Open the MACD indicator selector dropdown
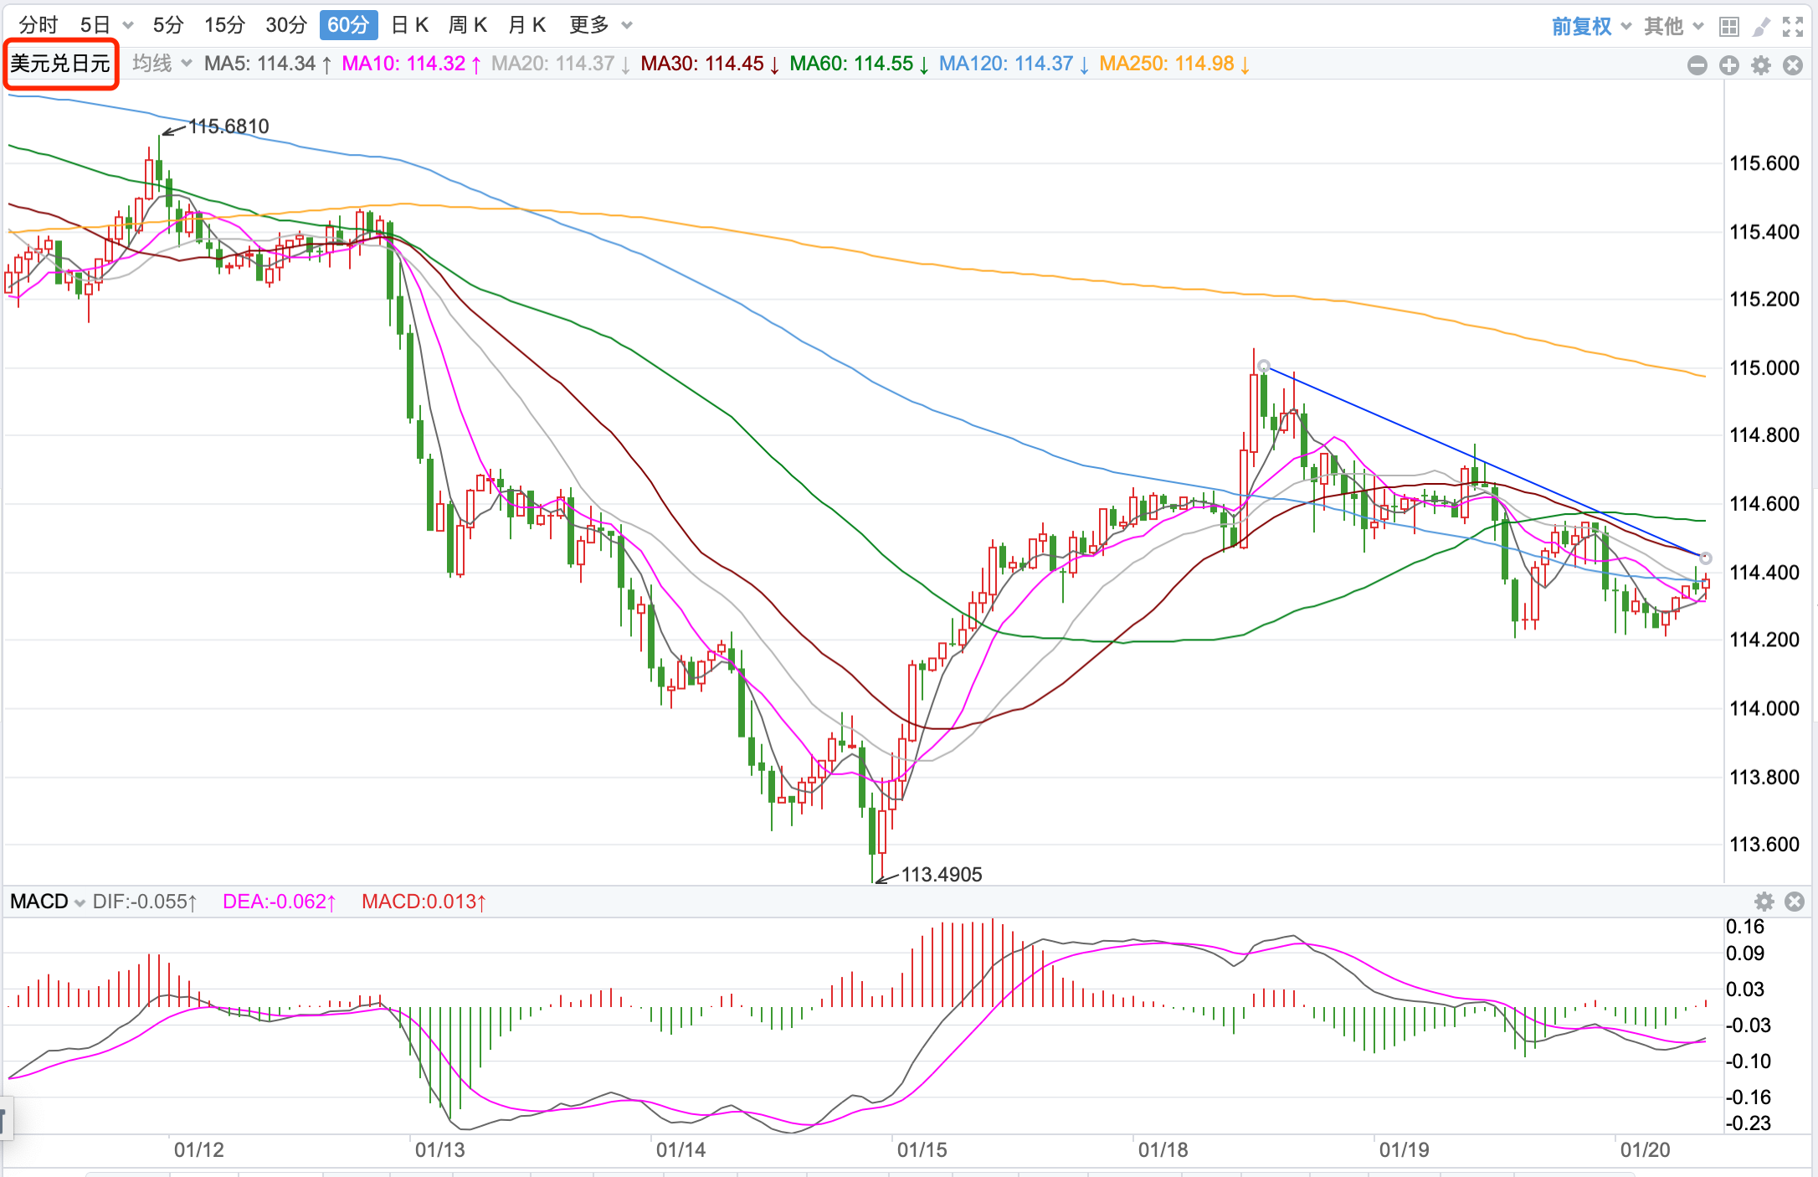 coord(47,902)
